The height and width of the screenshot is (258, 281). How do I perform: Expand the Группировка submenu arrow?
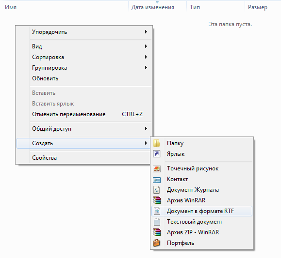pyautogui.click(x=146, y=68)
